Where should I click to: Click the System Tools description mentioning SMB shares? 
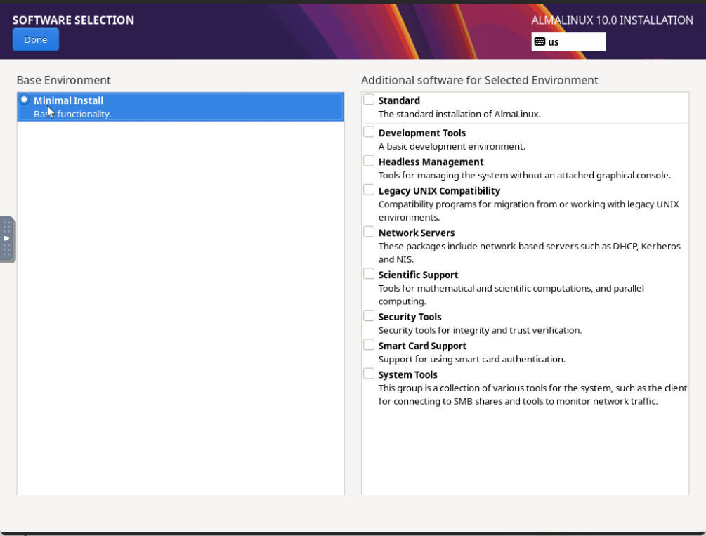pyautogui.click(x=532, y=395)
